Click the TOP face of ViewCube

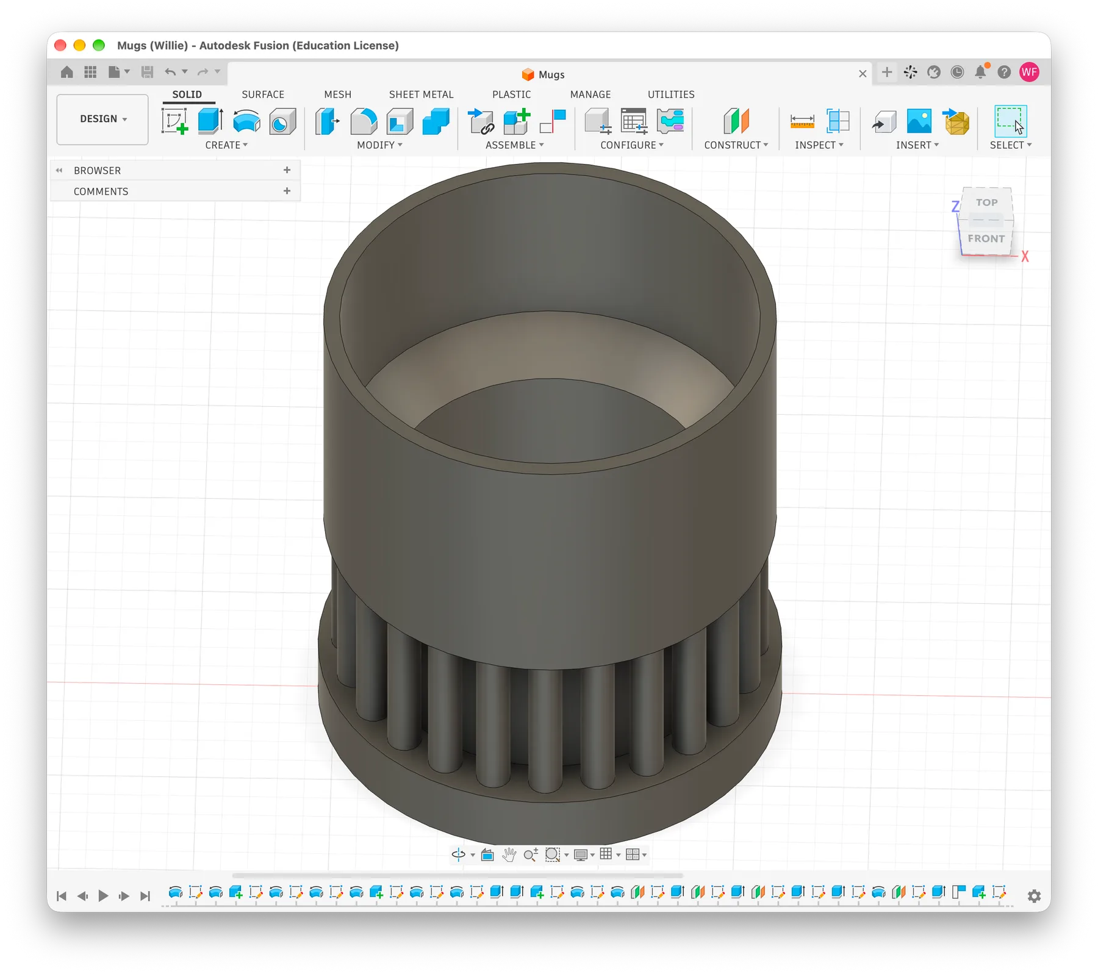click(986, 202)
